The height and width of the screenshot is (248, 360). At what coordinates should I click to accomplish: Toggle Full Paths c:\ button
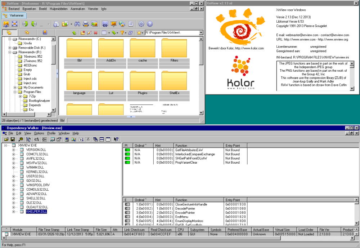coord(36,139)
